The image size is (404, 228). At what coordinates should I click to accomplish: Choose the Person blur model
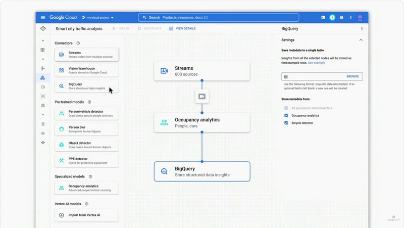coord(86,129)
